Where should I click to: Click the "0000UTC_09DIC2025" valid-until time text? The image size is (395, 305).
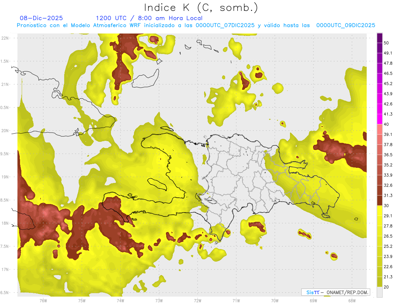tap(346, 25)
